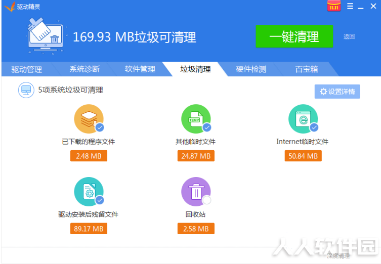The width and height of the screenshot is (381, 264).
Task: Switch to the 驱动管理 tab
Action: point(27,69)
